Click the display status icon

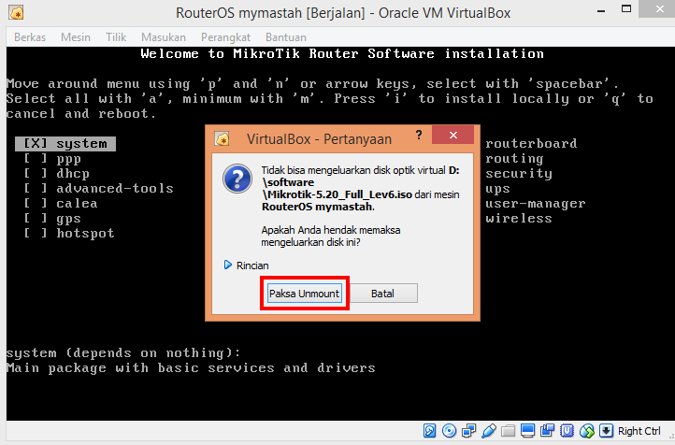(528, 430)
